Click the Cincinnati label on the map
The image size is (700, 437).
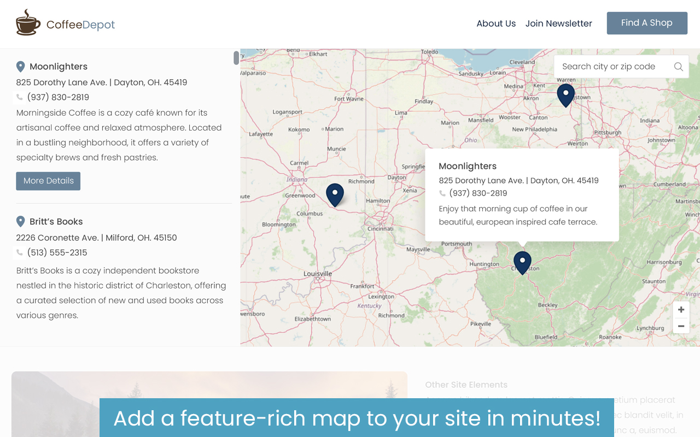pos(380,228)
